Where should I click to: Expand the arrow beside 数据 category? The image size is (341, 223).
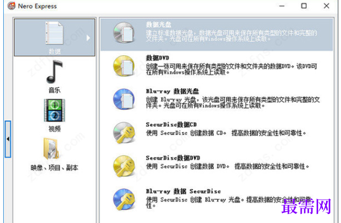tap(88, 38)
